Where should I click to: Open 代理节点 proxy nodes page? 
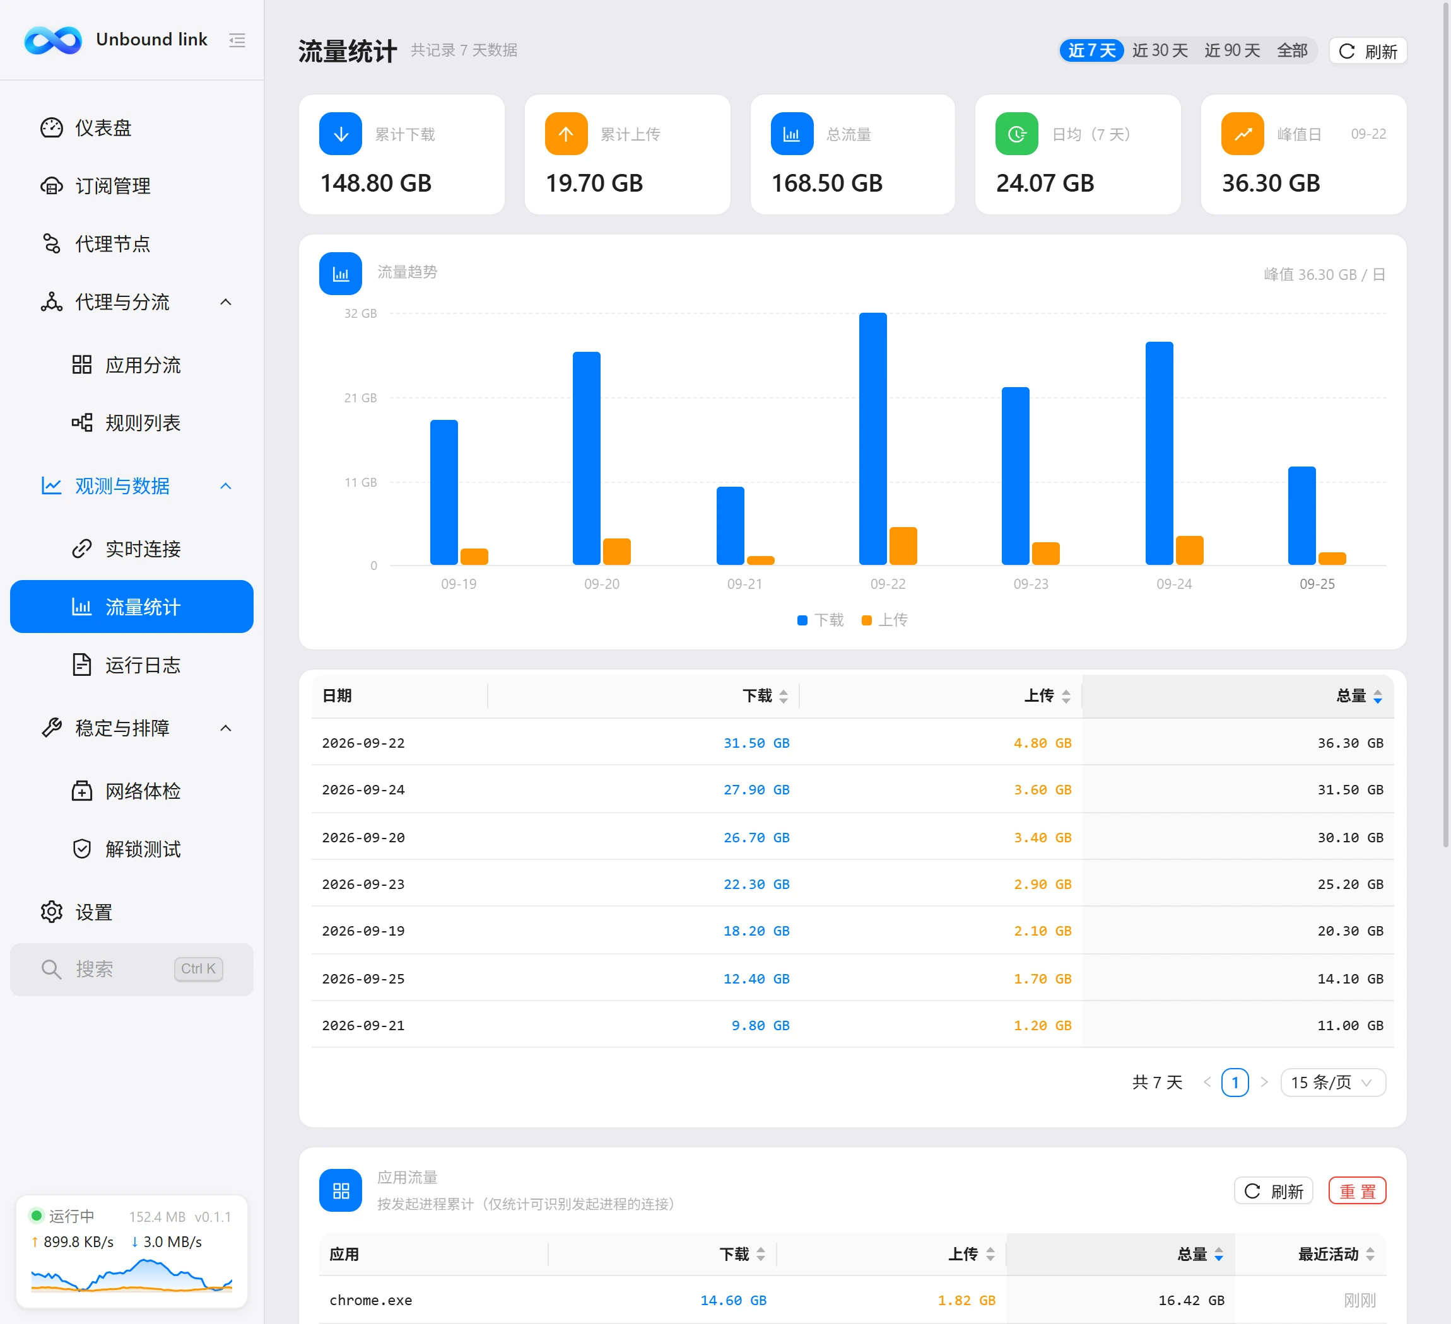132,244
